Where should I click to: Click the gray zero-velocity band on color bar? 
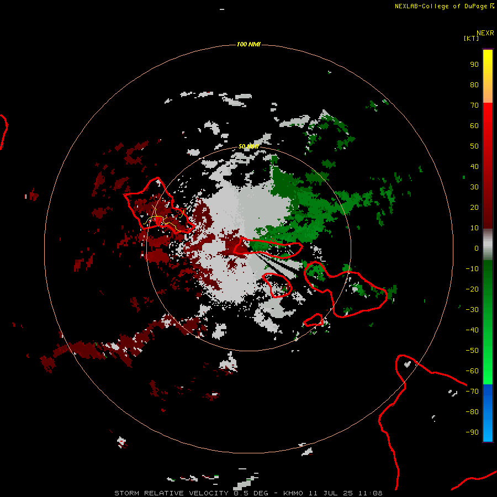(488, 245)
